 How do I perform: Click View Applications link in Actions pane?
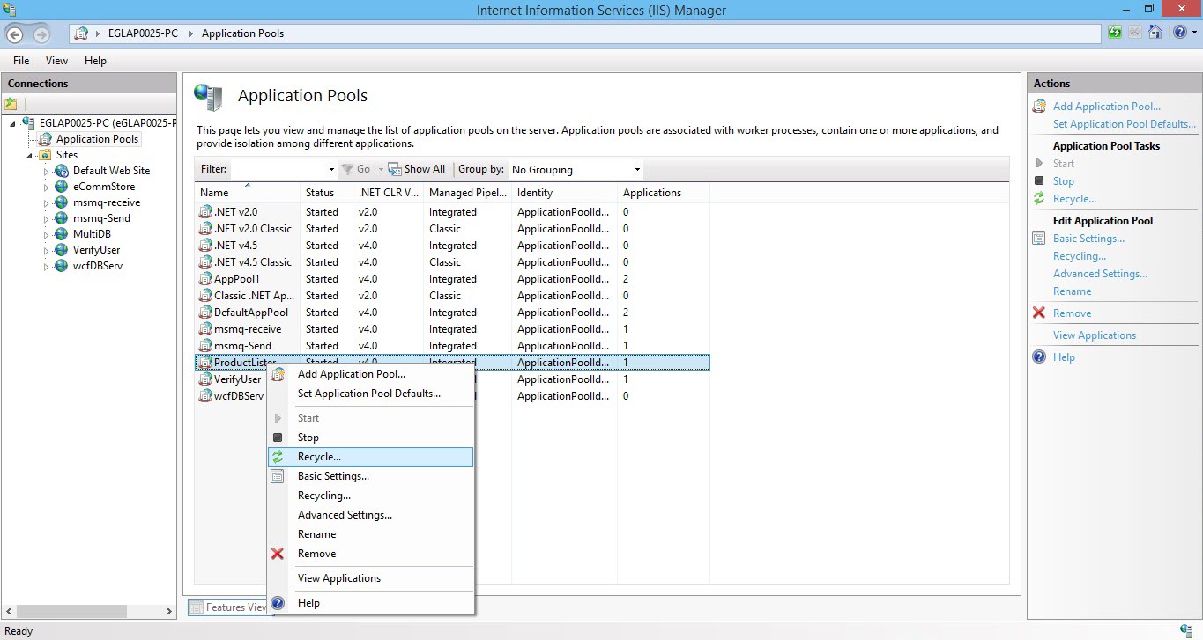coord(1095,335)
